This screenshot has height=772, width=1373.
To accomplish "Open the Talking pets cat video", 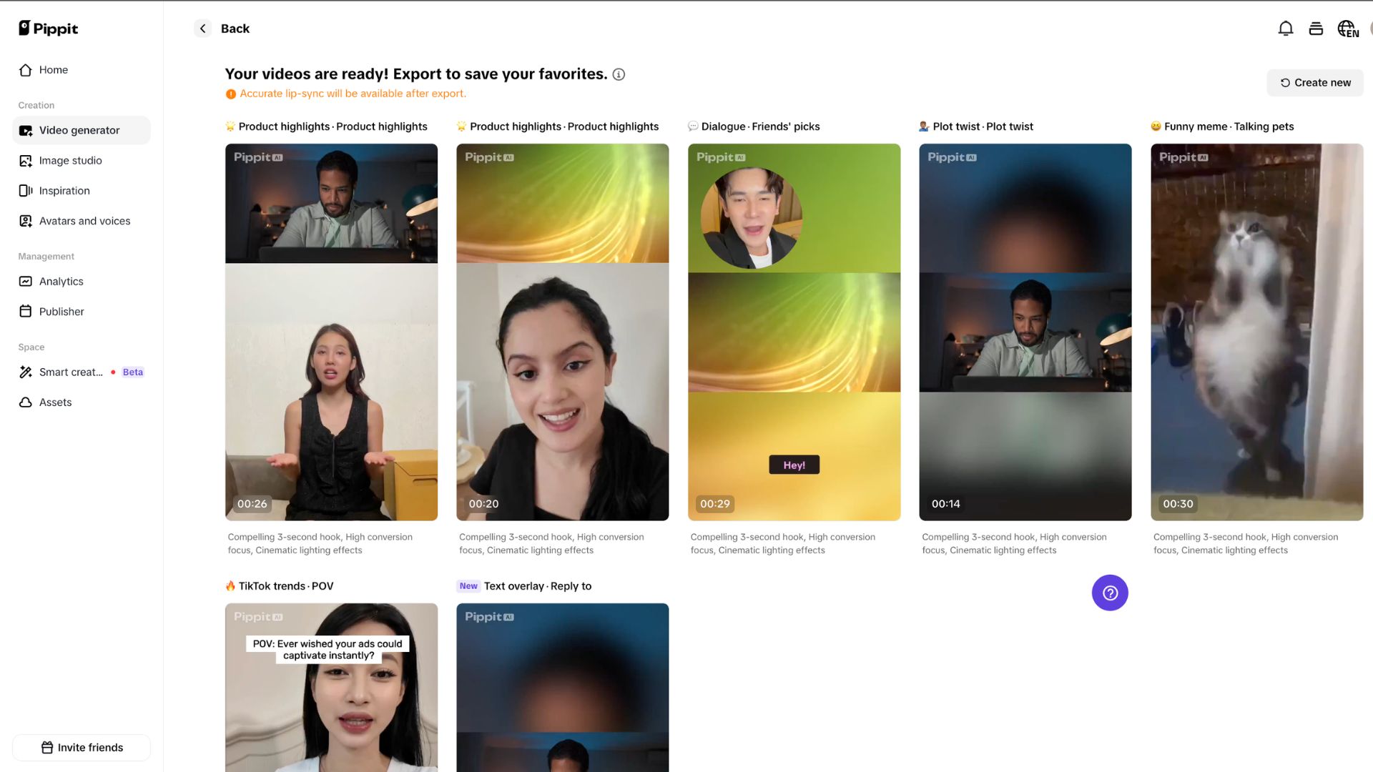I will point(1256,332).
